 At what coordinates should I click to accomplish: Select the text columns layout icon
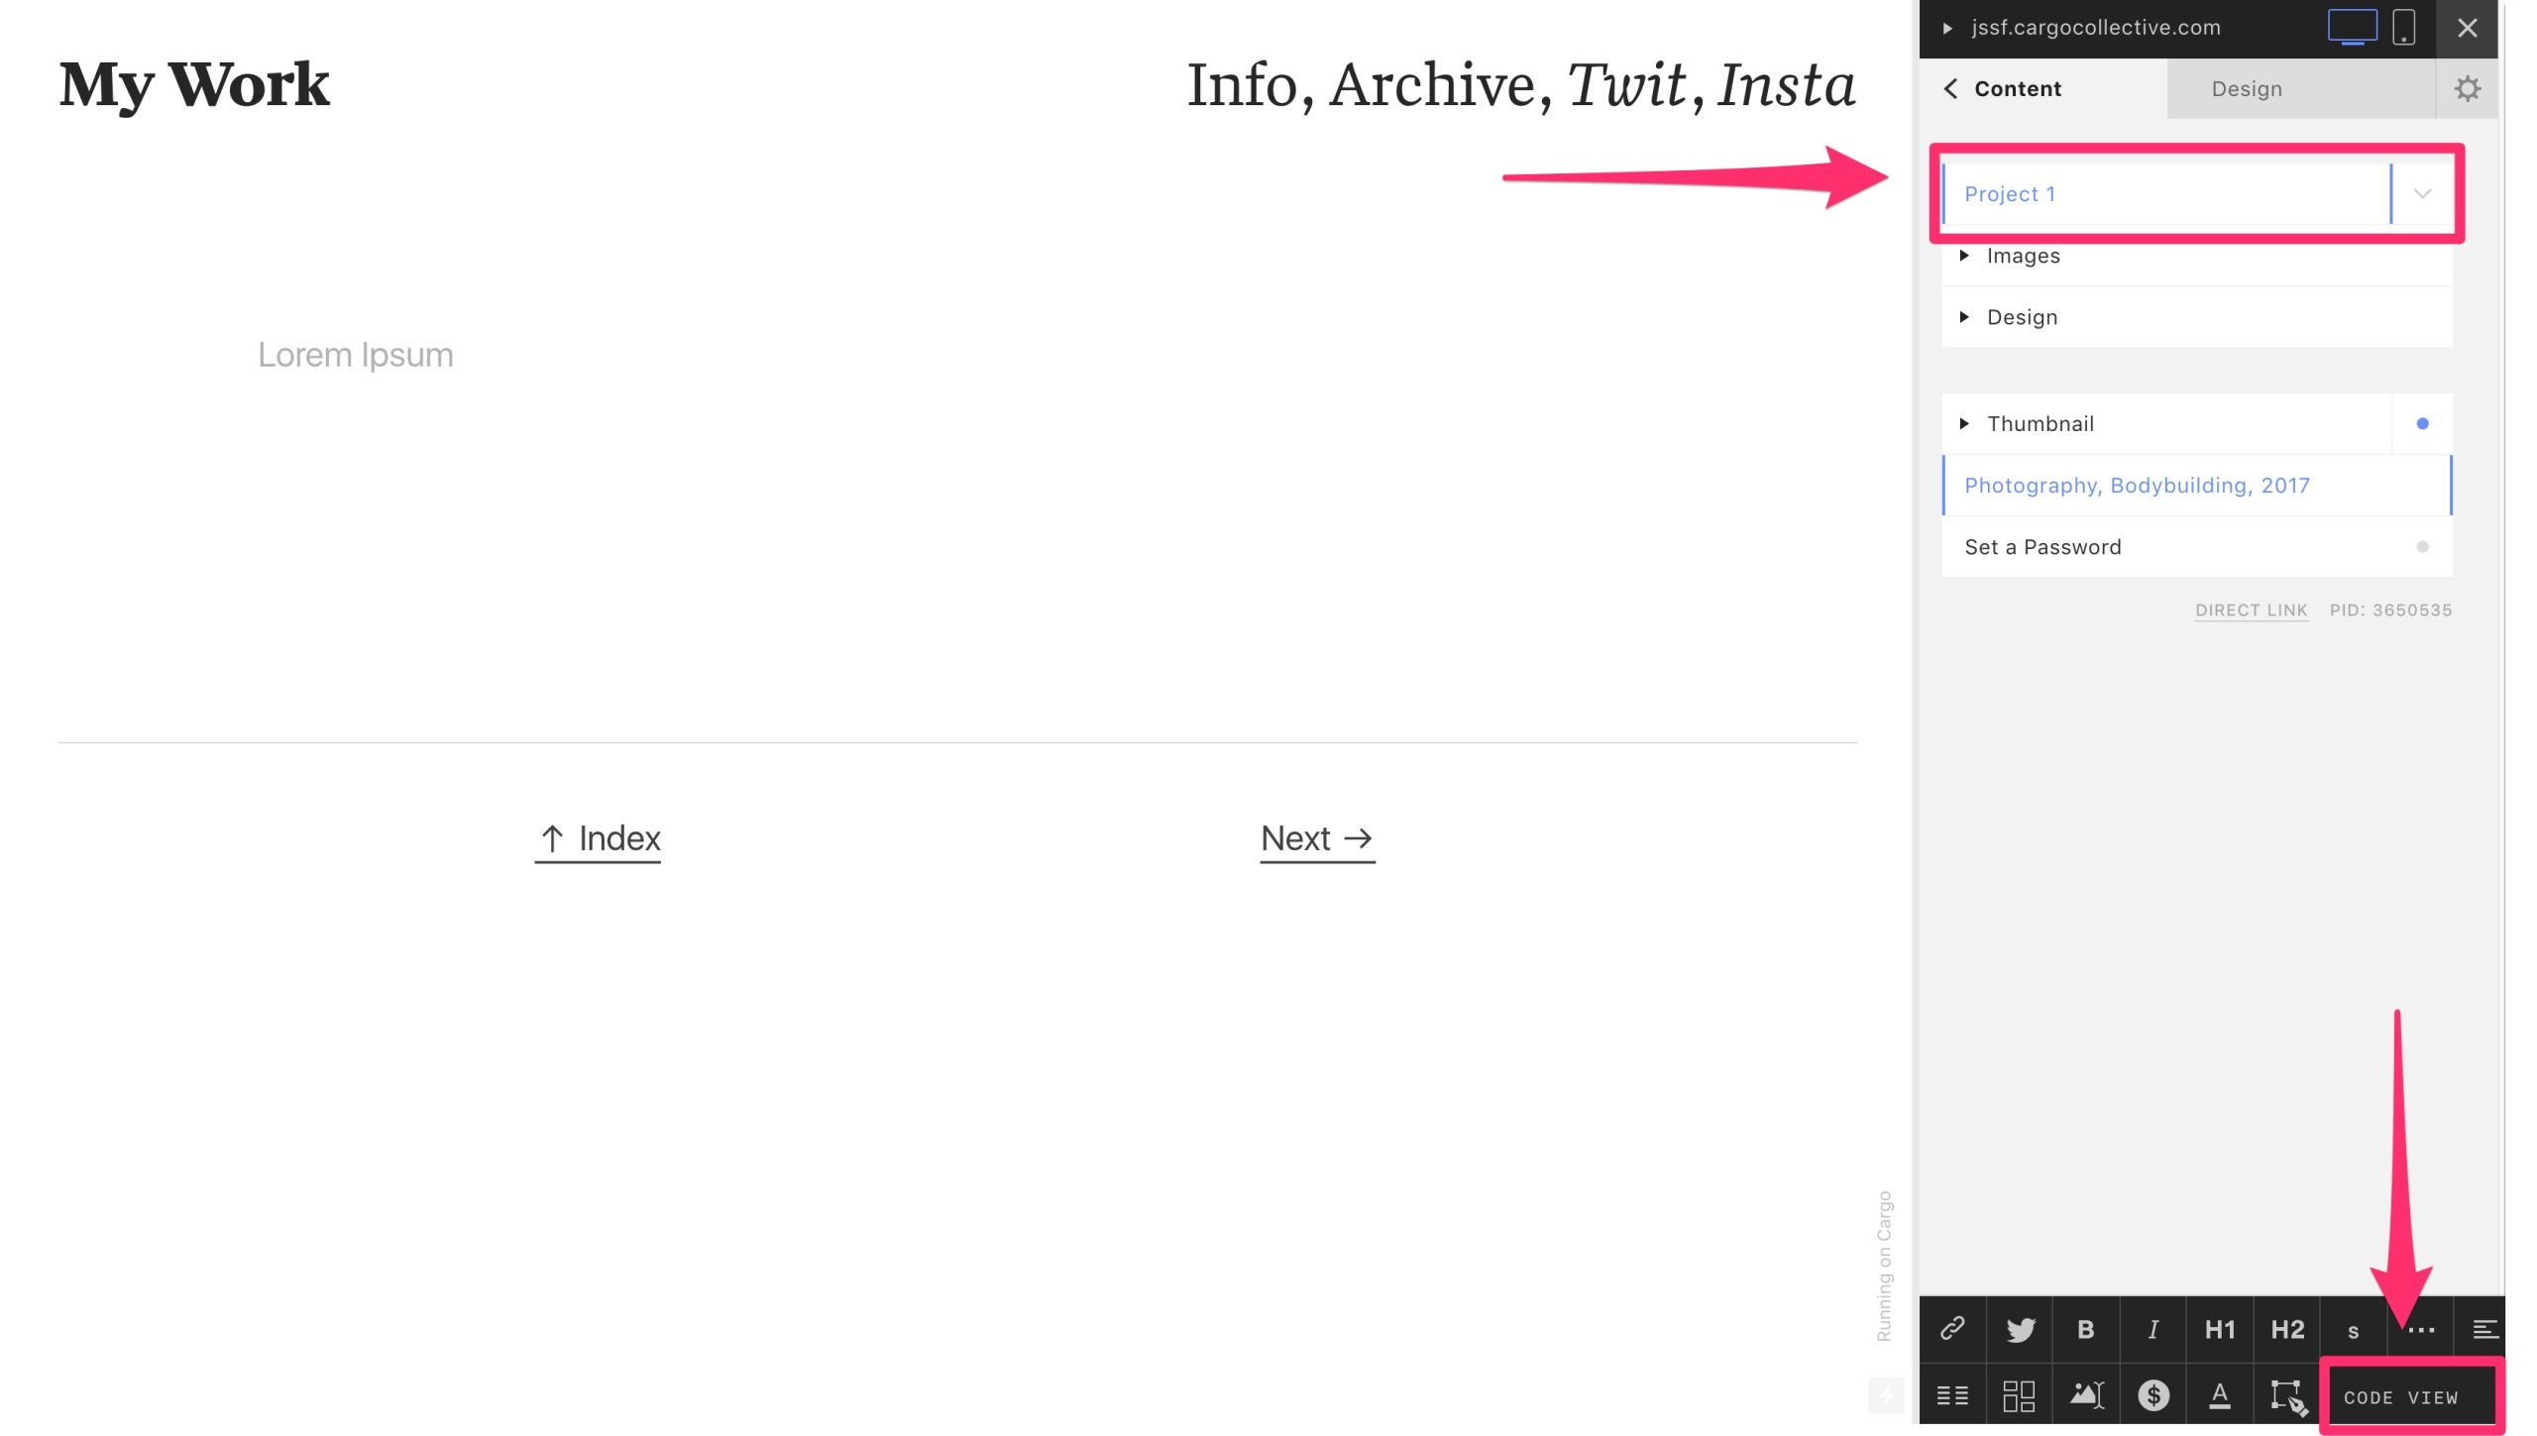[1952, 1395]
